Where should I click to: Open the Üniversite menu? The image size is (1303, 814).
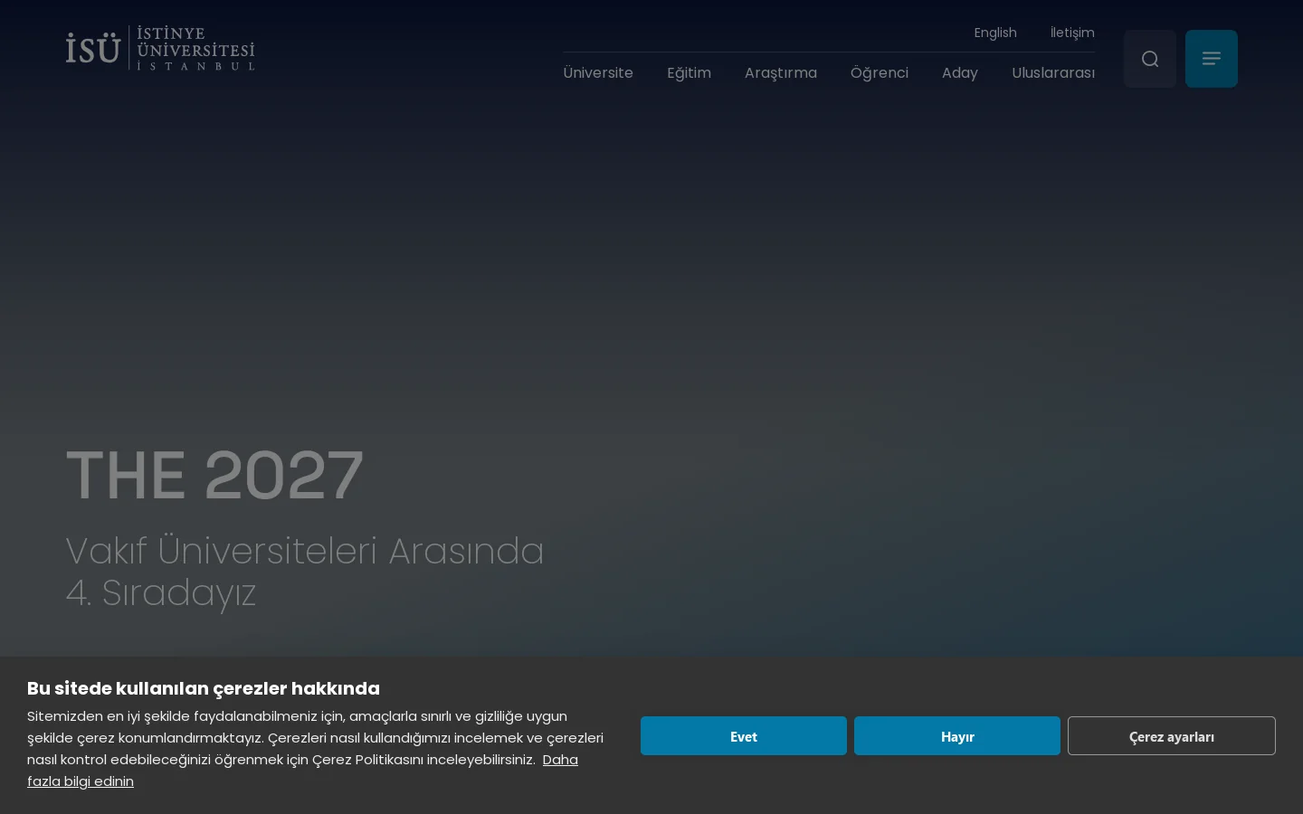(598, 73)
